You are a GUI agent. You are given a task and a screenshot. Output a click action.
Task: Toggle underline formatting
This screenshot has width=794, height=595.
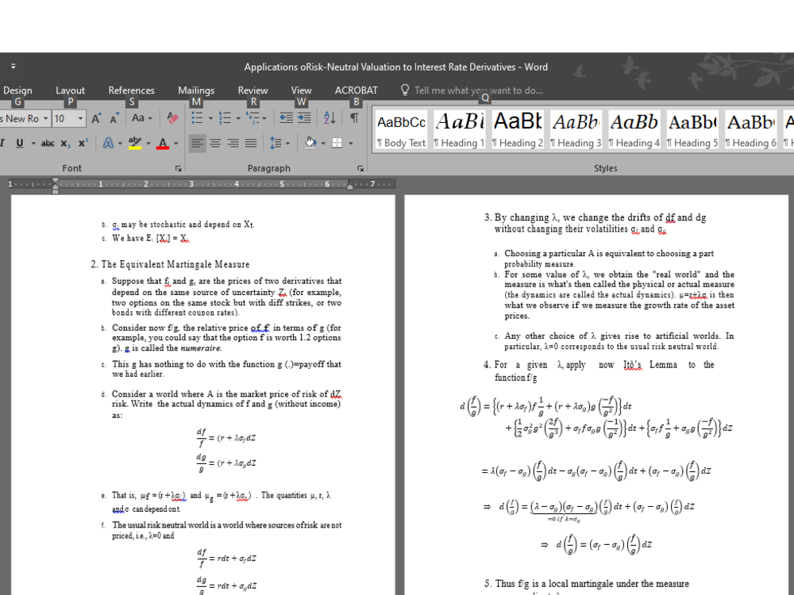(20, 143)
